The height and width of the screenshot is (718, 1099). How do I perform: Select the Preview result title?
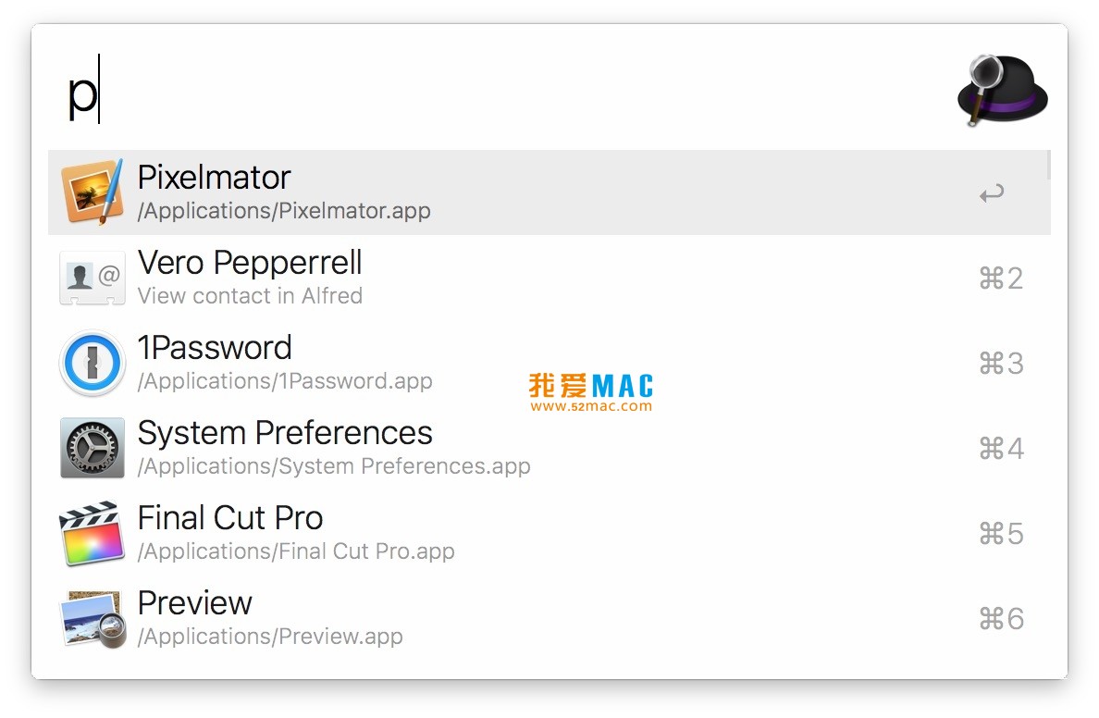pyautogui.click(x=195, y=603)
